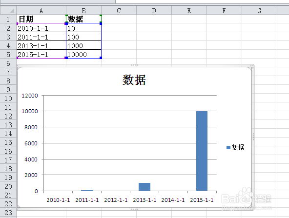The image size is (289, 218).
Task: Click cell B5 with value 10000
Action: pos(83,54)
